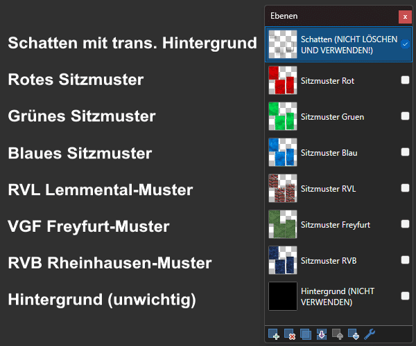Show the Sitzmuster Freyfurt layer
The height and width of the screenshot is (346, 416).
[405, 224]
